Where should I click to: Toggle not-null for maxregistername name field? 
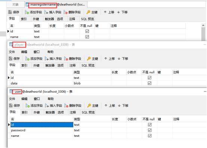click(x=87, y=37)
